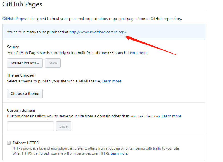Click the Custom domain heading
This screenshot has width=223, height=162.
21,110
